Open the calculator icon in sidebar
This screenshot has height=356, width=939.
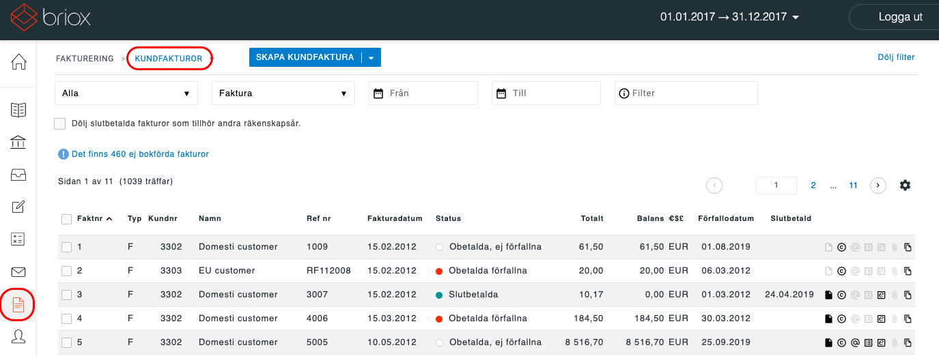[x=18, y=239]
